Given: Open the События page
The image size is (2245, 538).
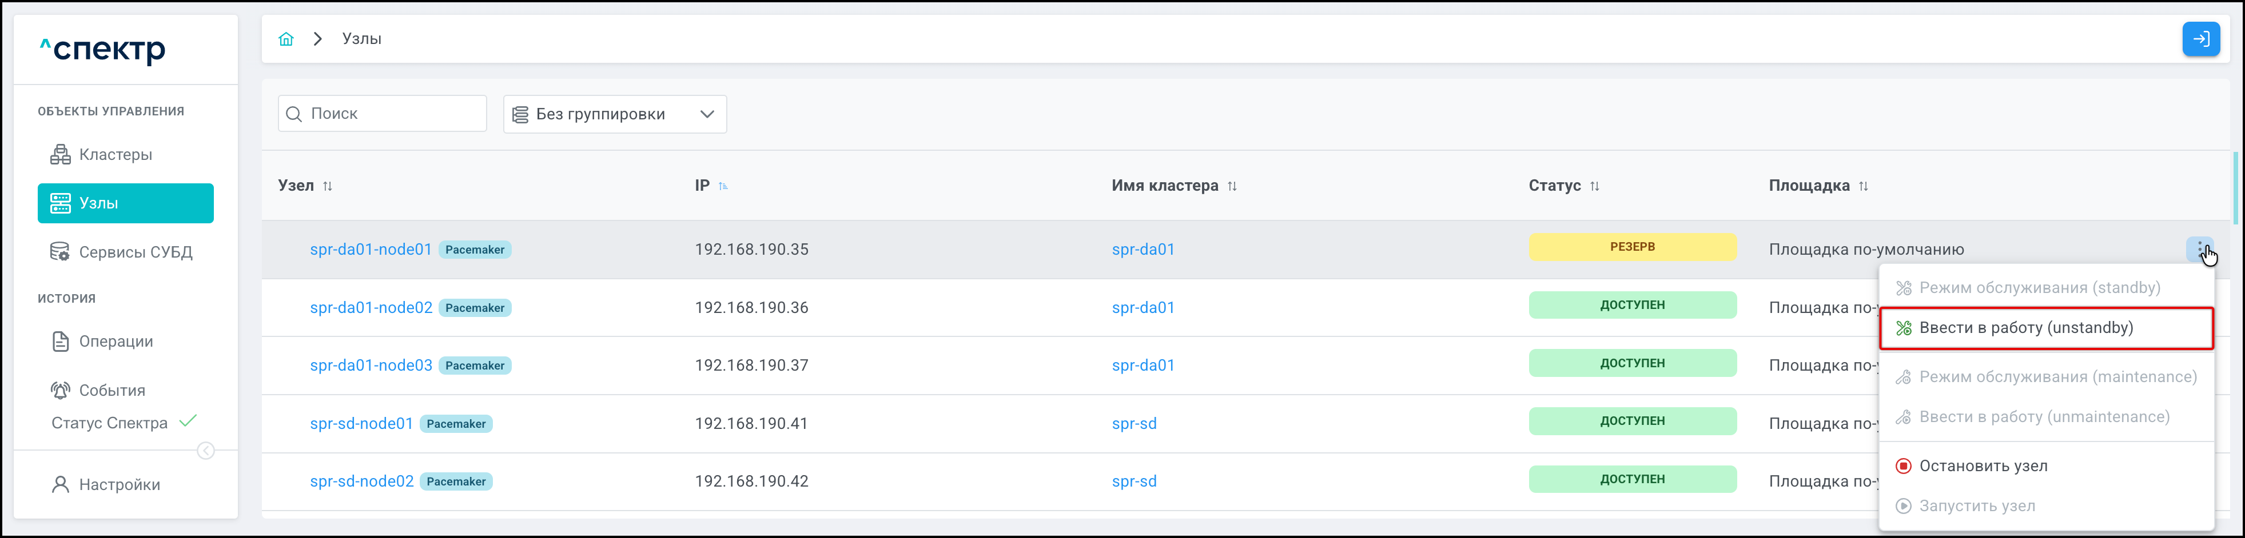Looking at the screenshot, I should point(112,391).
